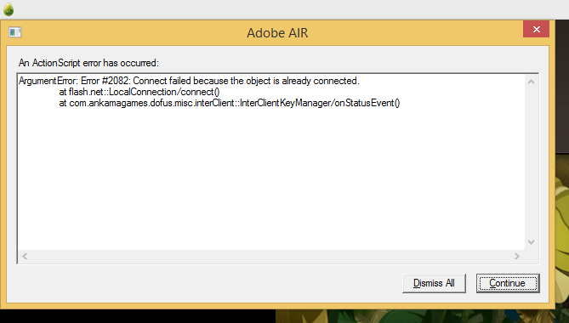Screen dimensions: 569x323
Task: Select the ArgumentError Error #2082 line
Action: point(189,81)
